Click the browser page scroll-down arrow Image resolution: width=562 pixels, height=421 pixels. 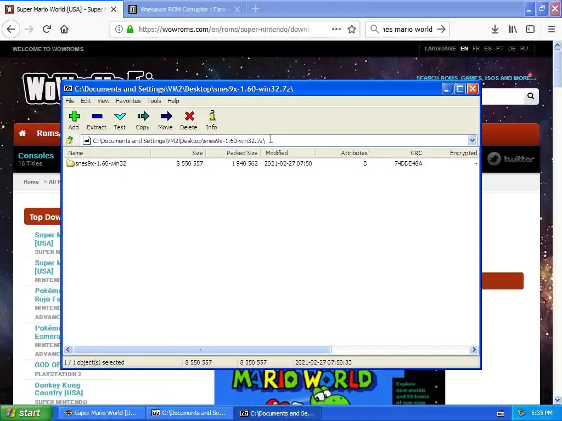tap(558, 400)
